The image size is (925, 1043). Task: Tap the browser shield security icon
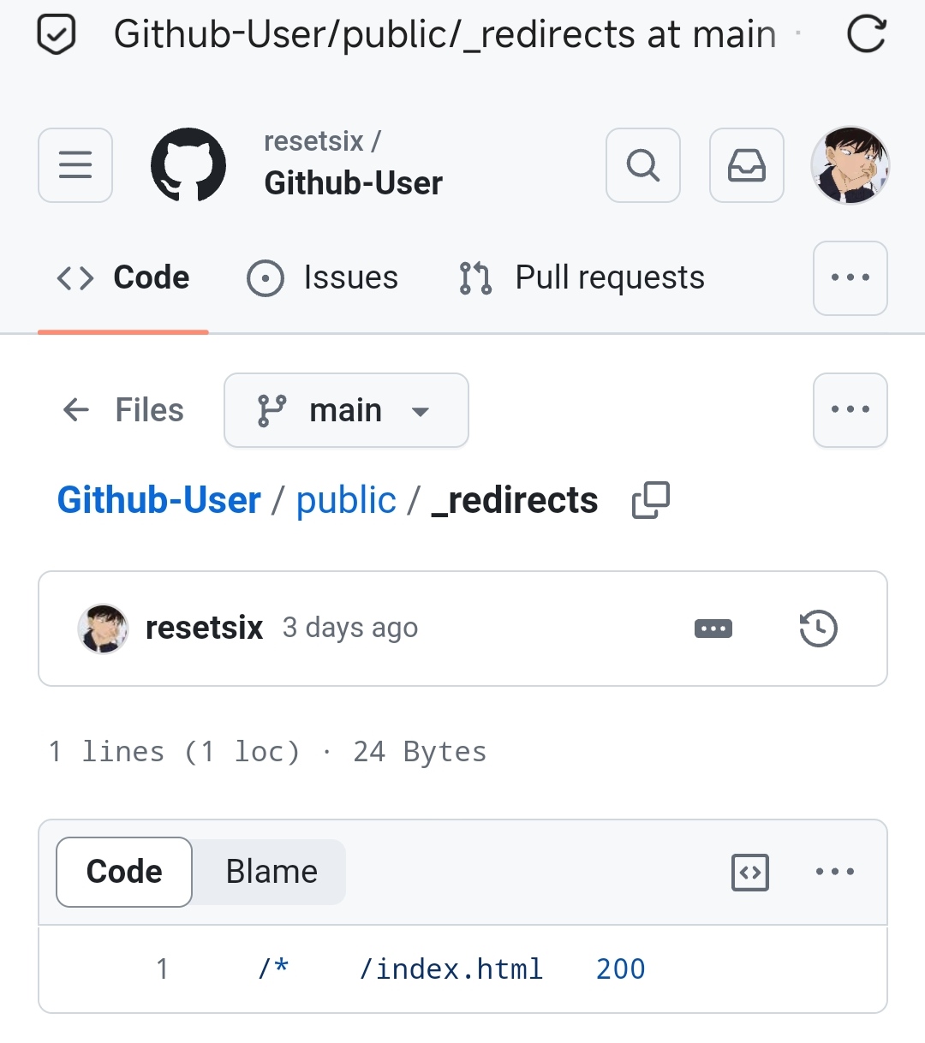coord(57,35)
